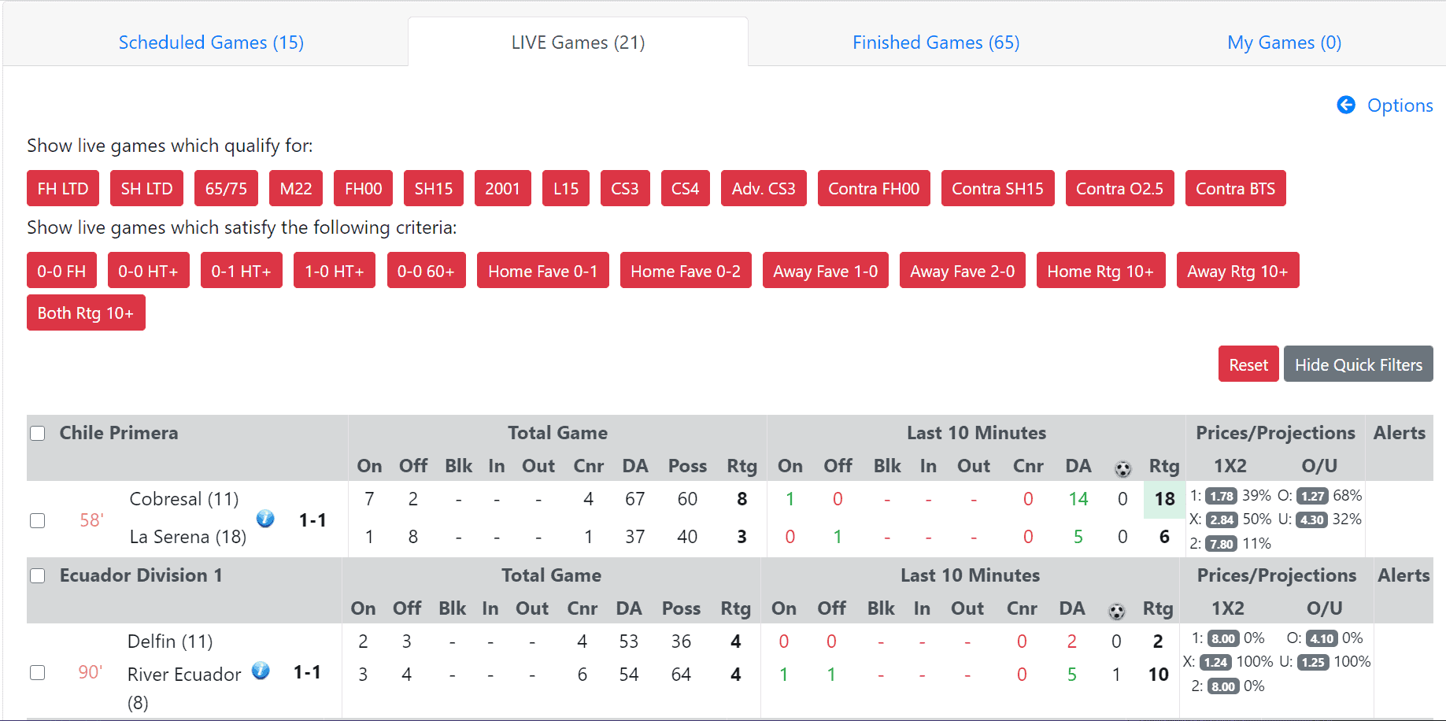Click the soccer ball icon in Ecuador Division header
This screenshot has height=721, width=1446.
point(1116,608)
